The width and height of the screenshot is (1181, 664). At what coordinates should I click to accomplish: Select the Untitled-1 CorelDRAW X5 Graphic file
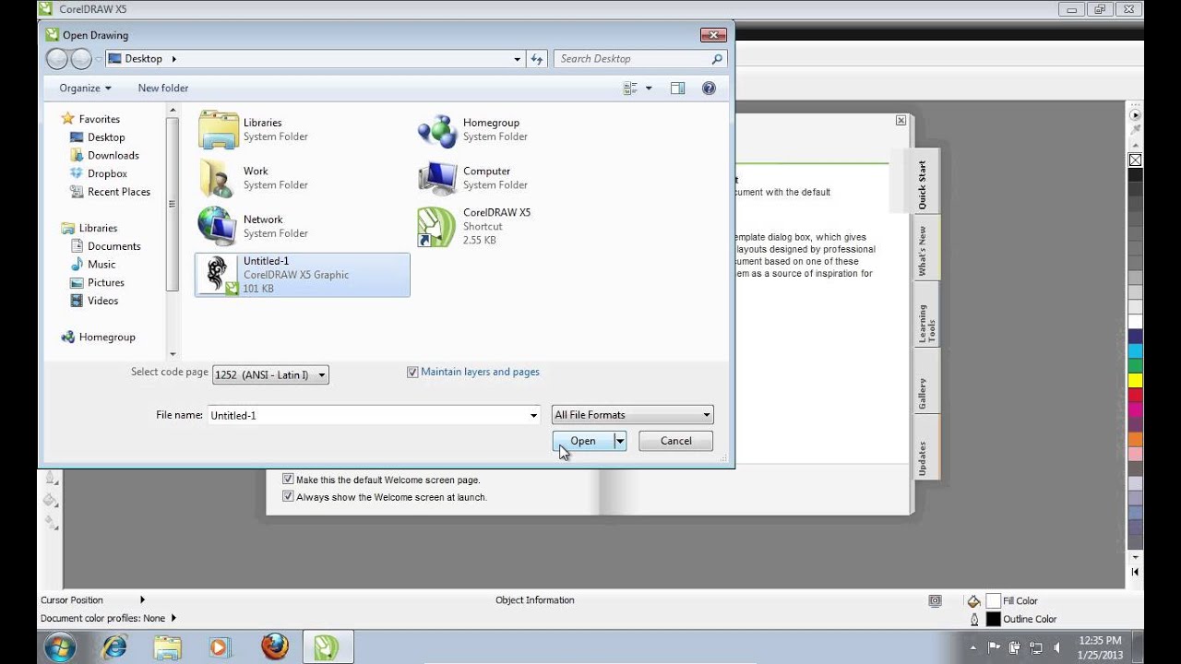(x=302, y=275)
